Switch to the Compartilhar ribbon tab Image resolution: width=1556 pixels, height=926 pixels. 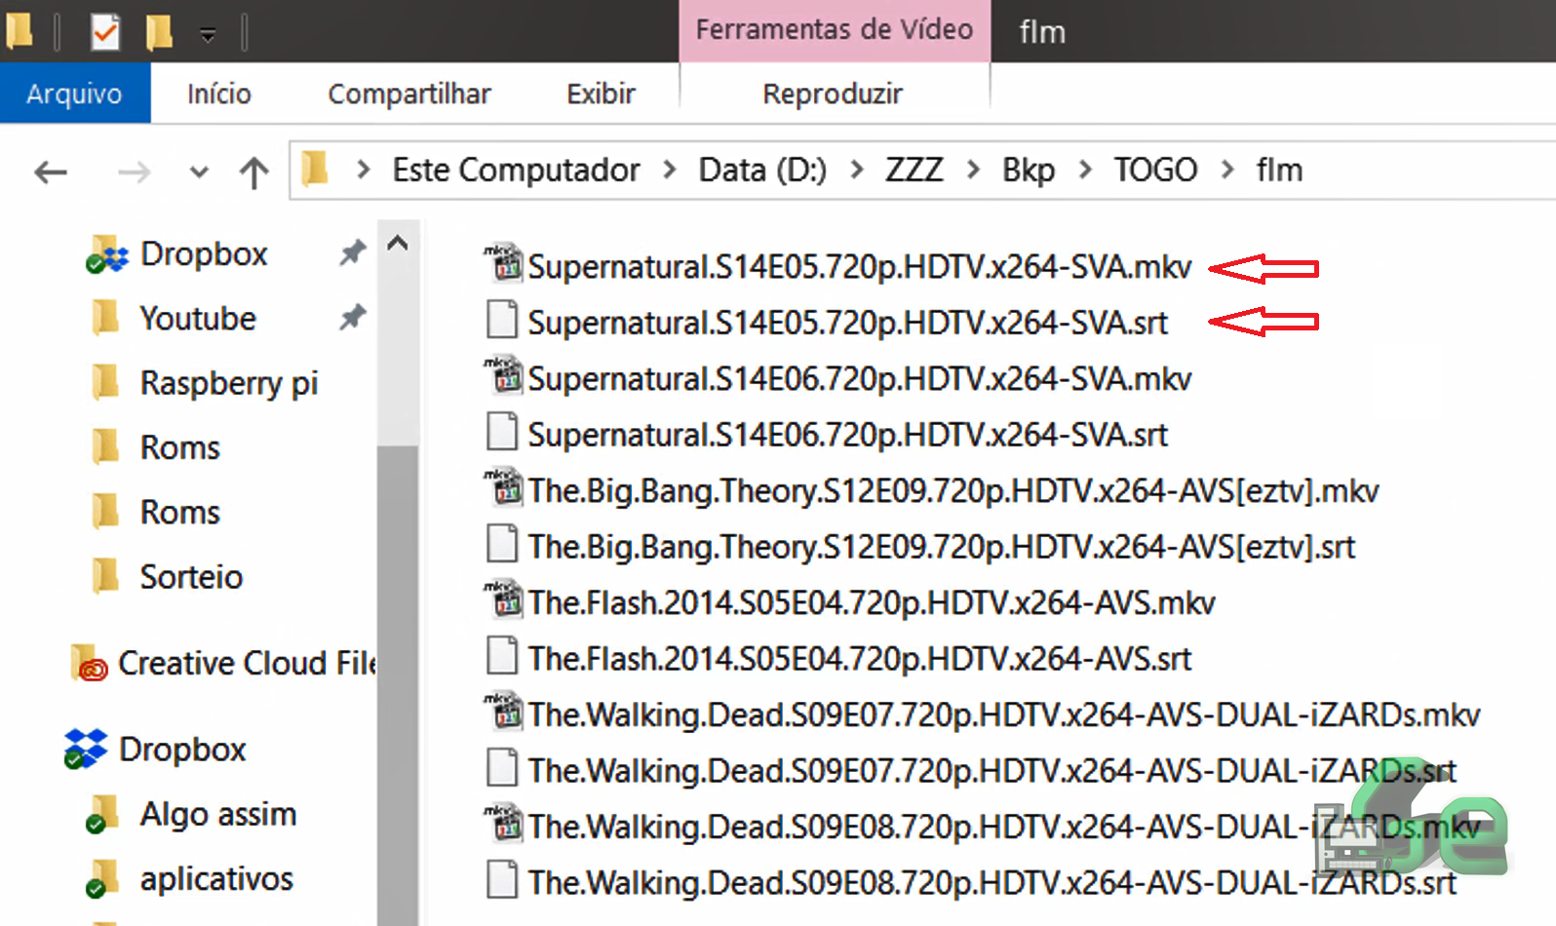(409, 94)
